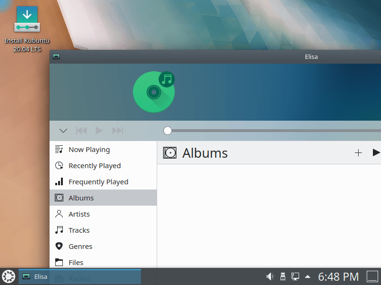
Task: Click the Frequently Played bar chart icon
Action: [59, 181]
